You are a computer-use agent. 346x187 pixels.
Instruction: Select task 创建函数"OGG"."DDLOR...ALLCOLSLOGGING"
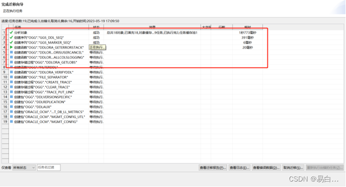(49, 57)
